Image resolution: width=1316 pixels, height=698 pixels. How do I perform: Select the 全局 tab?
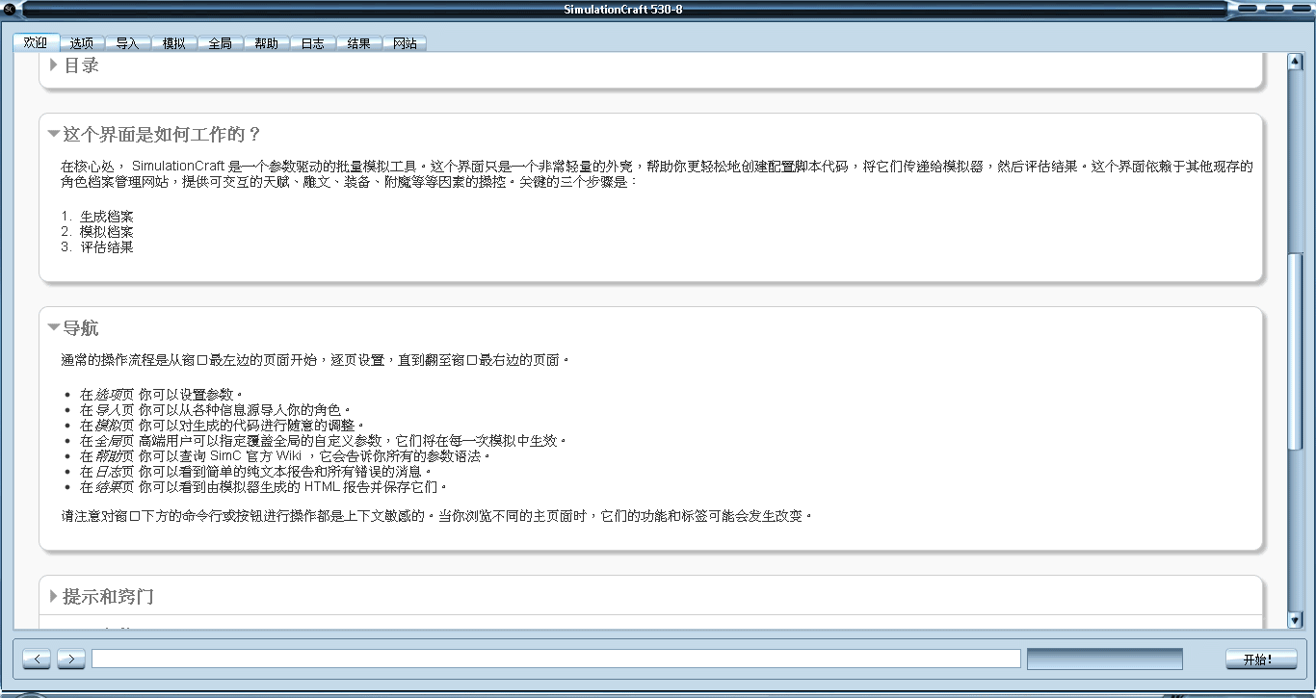pos(221,43)
